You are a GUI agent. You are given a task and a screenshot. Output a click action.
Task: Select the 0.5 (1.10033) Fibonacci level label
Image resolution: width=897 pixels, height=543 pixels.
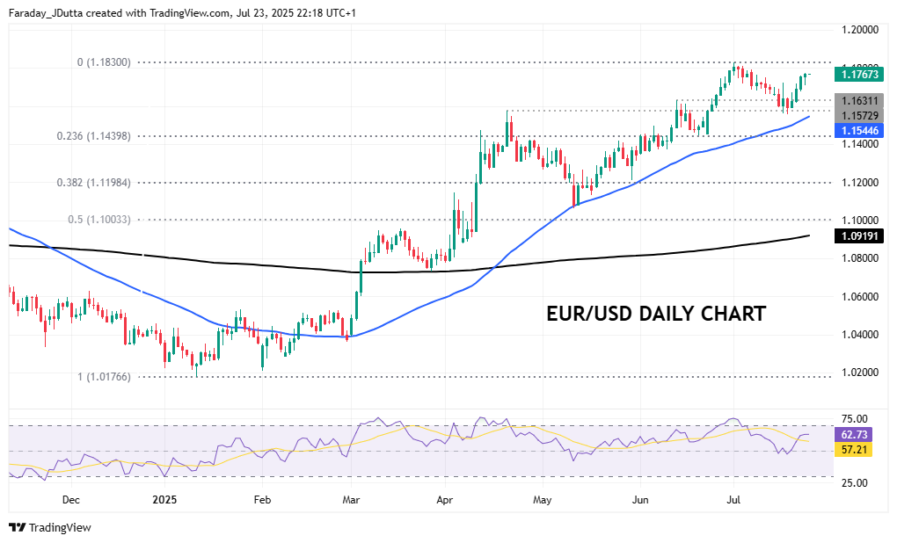(x=98, y=220)
